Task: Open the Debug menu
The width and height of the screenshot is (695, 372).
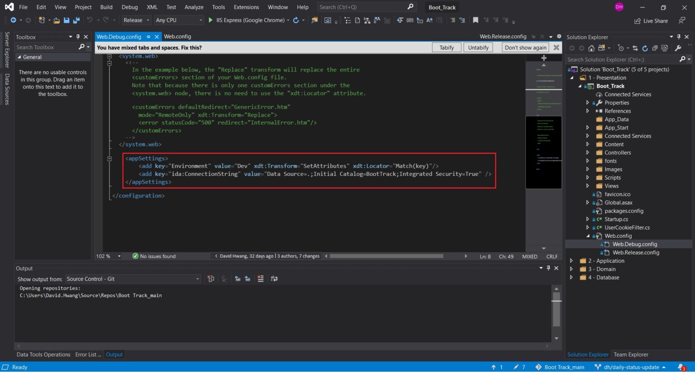Action: pos(129,7)
